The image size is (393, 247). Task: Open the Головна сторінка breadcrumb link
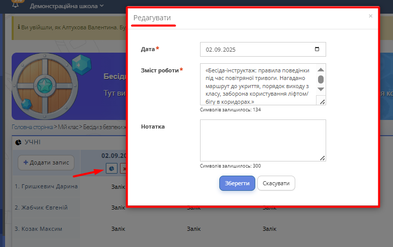[x=33, y=127]
